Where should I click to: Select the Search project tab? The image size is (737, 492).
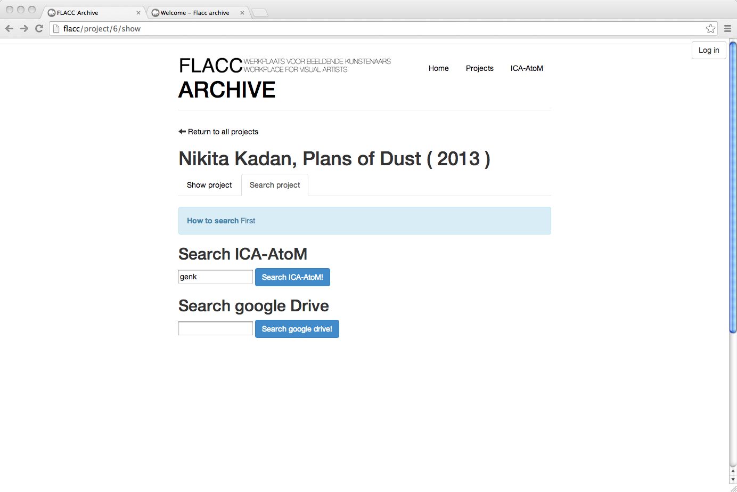coord(275,185)
